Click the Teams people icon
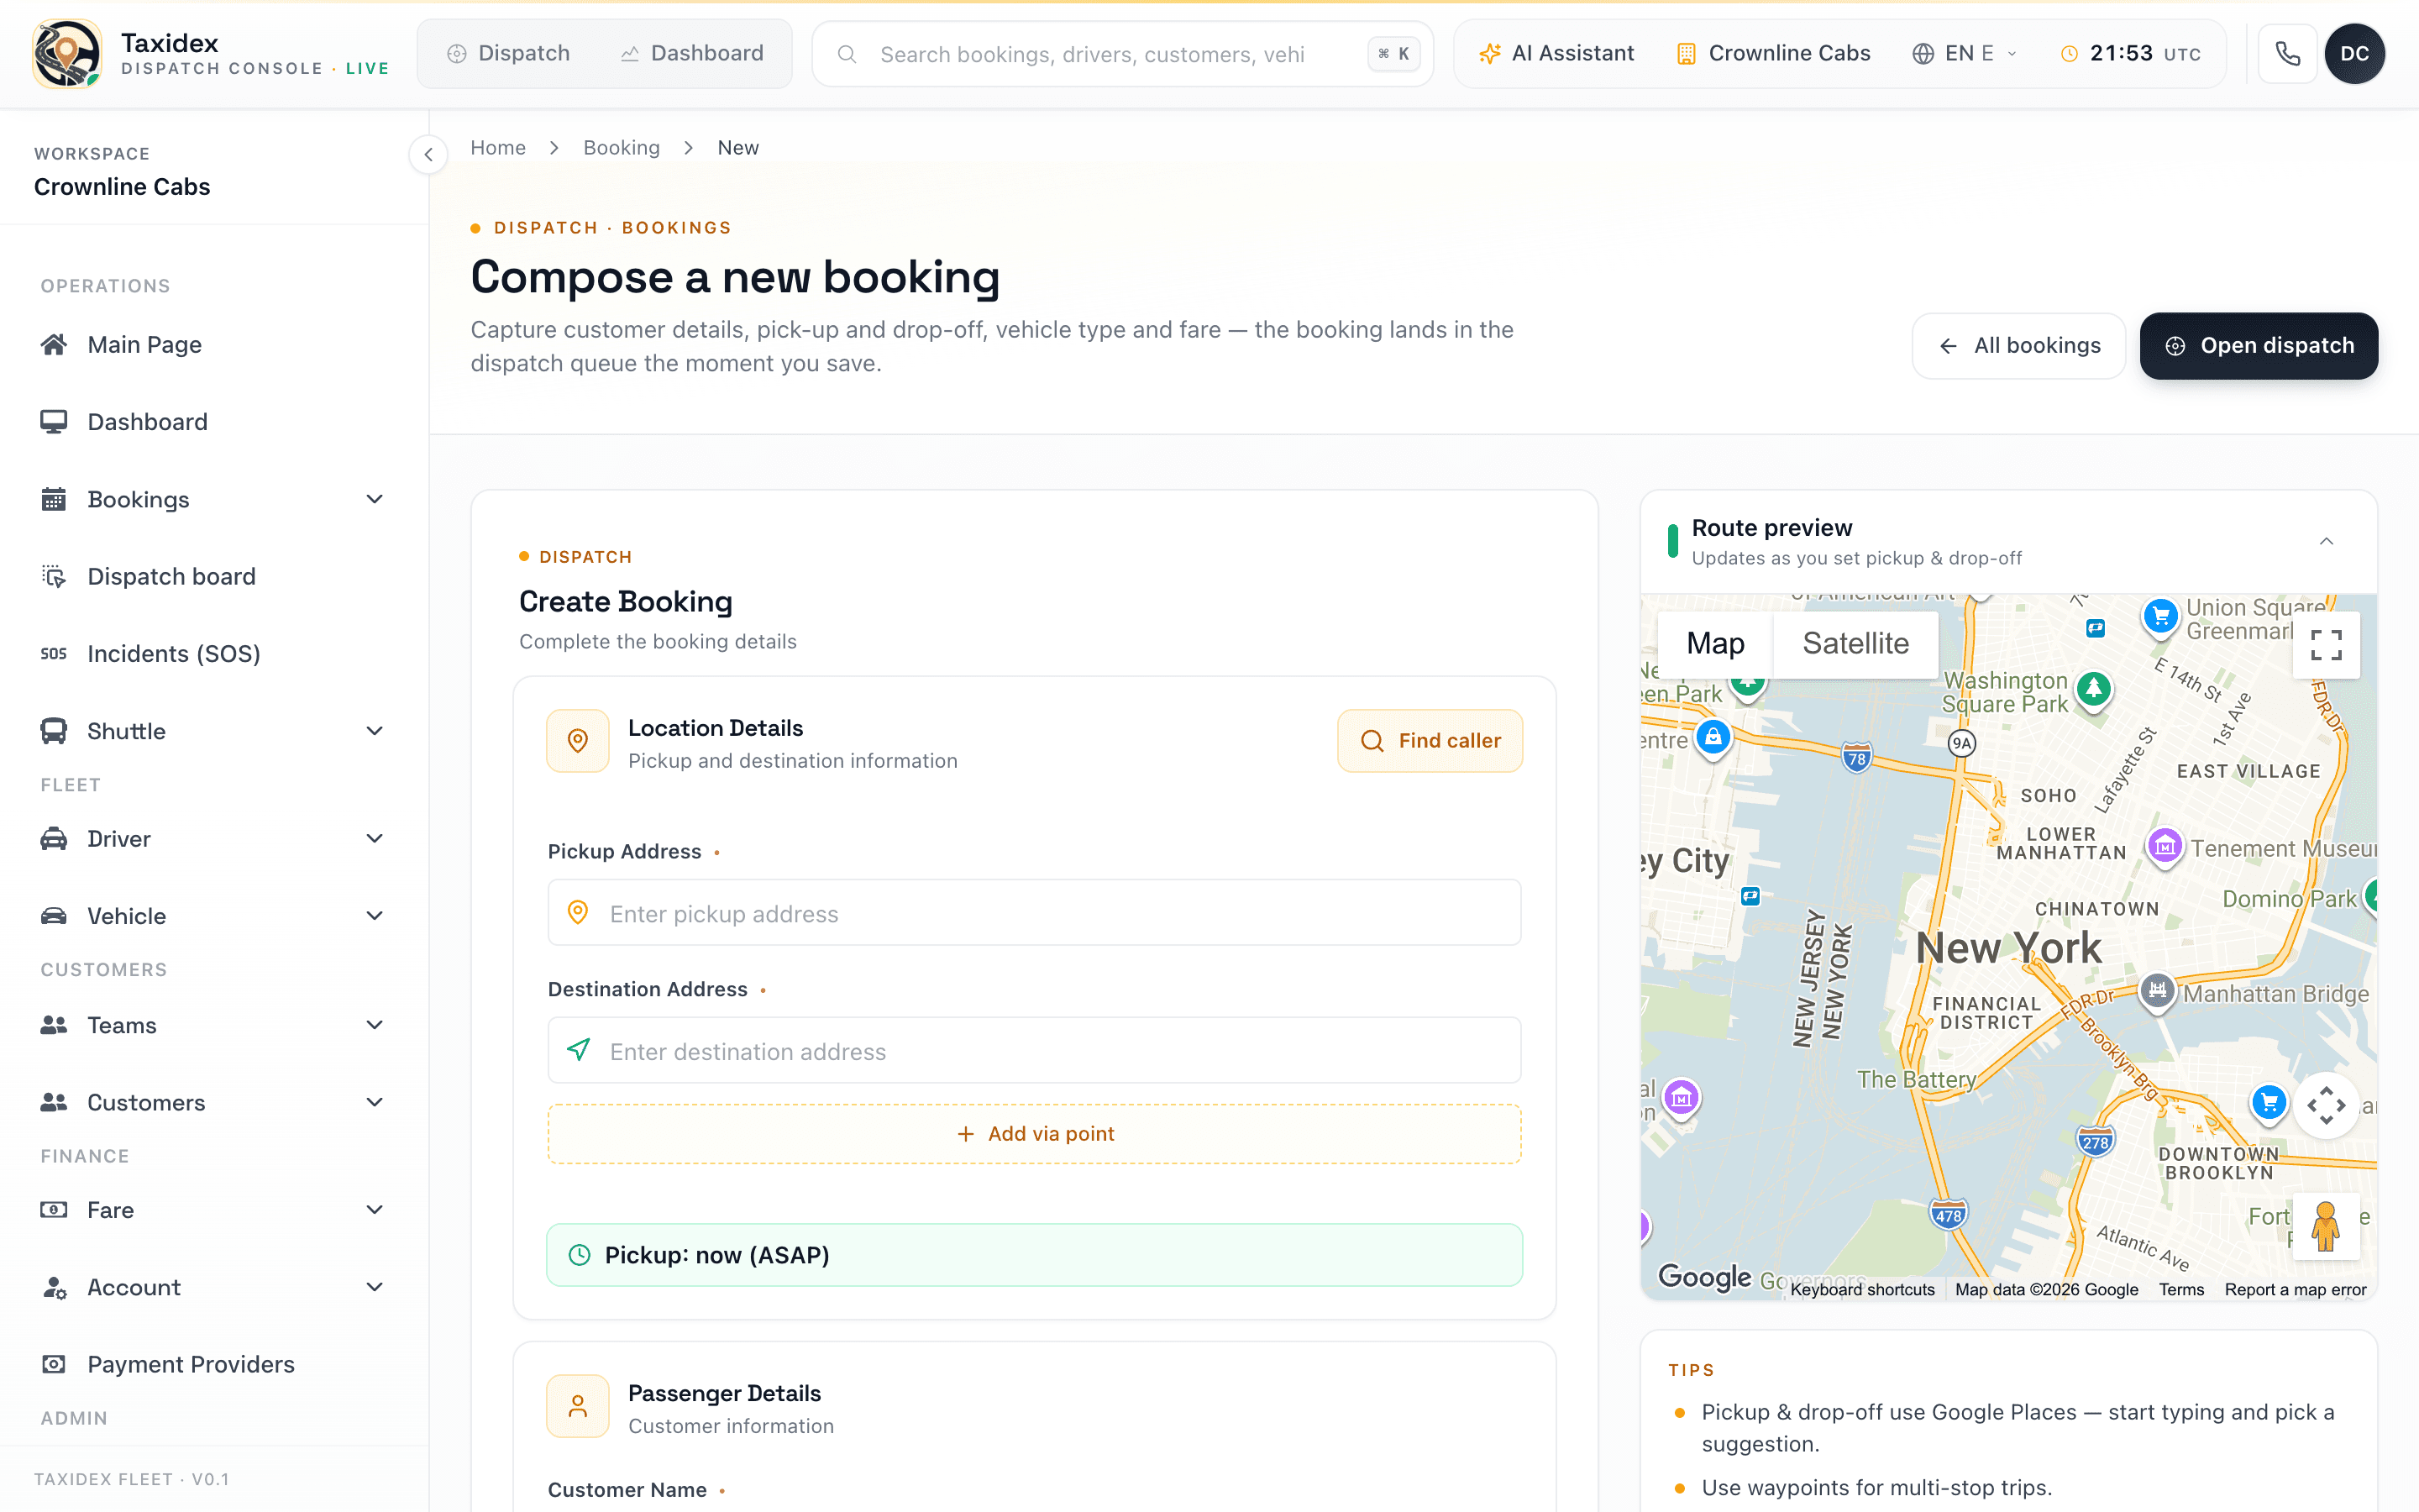 tap(54, 1025)
